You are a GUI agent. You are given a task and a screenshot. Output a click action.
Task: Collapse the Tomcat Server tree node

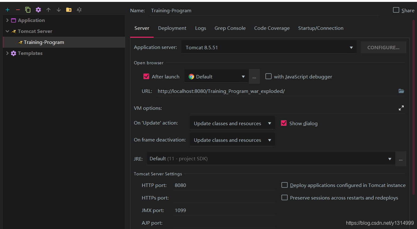click(x=7, y=31)
